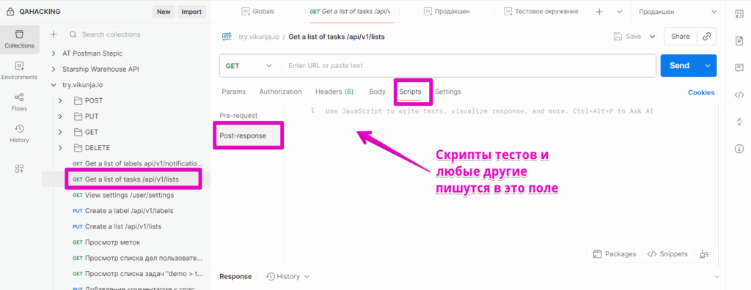Screen dimensions: 751x290
Task: Click the Snippets button
Action: (667, 254)
